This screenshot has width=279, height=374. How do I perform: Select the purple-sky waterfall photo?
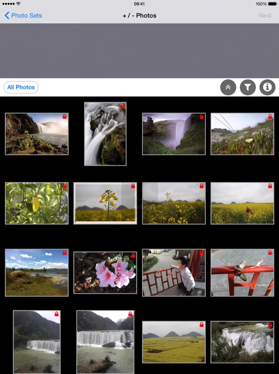(174, 134)
